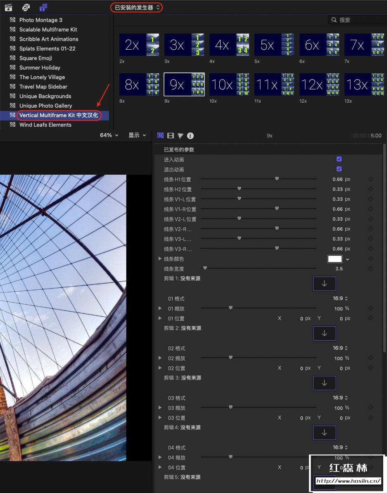The height and width of the screenshot is (493, 387).
Task: Select Vertical Multiframe Kit 中文汉化 category
Action: [59, 115]
